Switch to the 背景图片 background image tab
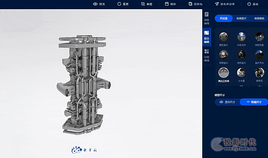Viewport: 268px width, 158px height. pyautogui.click(x=241, y=18)
